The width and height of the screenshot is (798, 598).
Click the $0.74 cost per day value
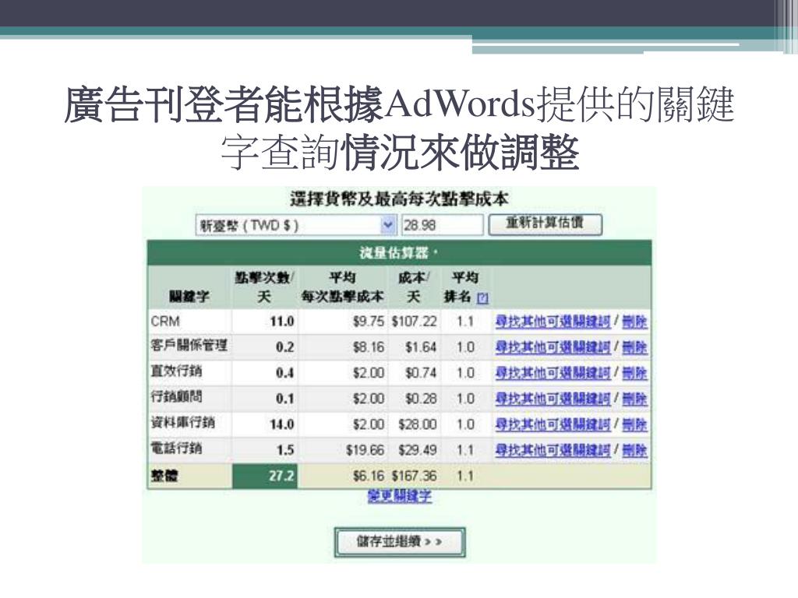[x=421, y=373]
